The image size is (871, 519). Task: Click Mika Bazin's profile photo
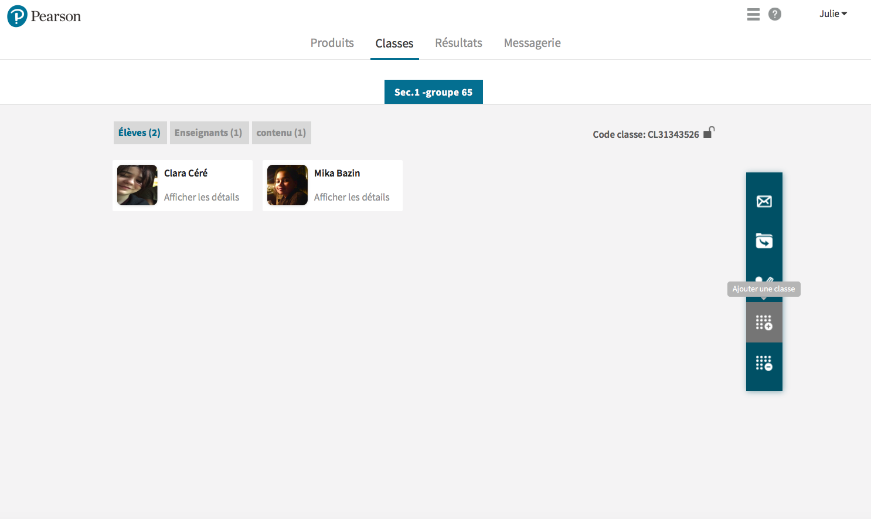pyautogui.click(x=287, y=185)
